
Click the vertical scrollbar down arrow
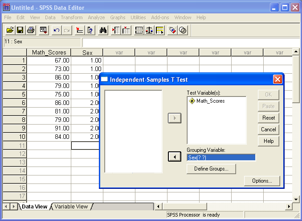(296, 199)
